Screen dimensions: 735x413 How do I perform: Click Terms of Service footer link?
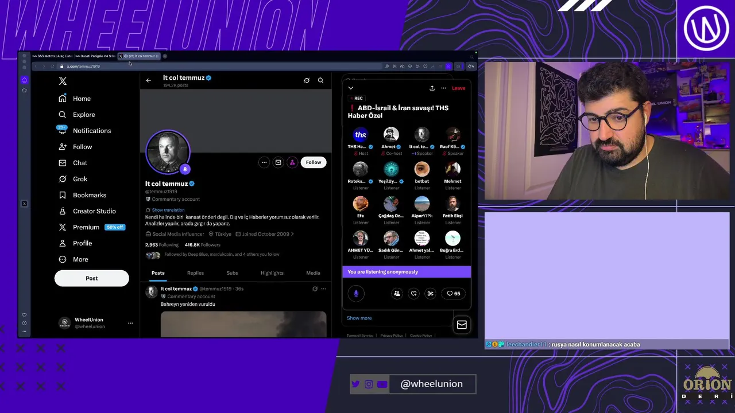point(360,336)
